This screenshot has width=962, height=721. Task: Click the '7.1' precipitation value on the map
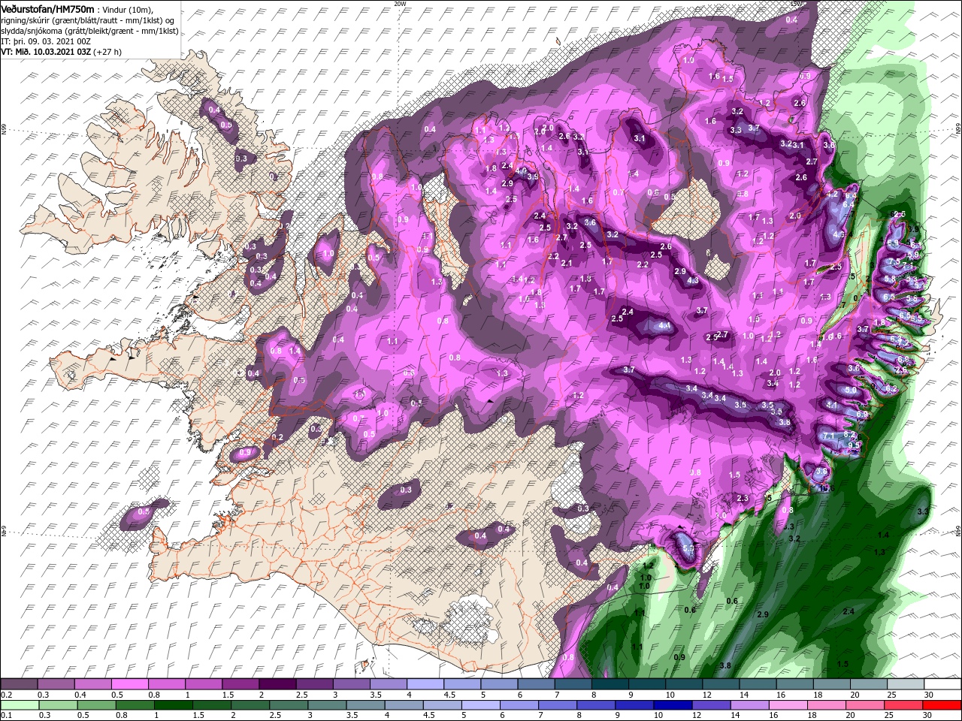[x=830, y=436]
